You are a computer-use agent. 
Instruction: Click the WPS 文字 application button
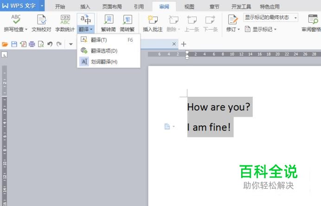point(19,6)
